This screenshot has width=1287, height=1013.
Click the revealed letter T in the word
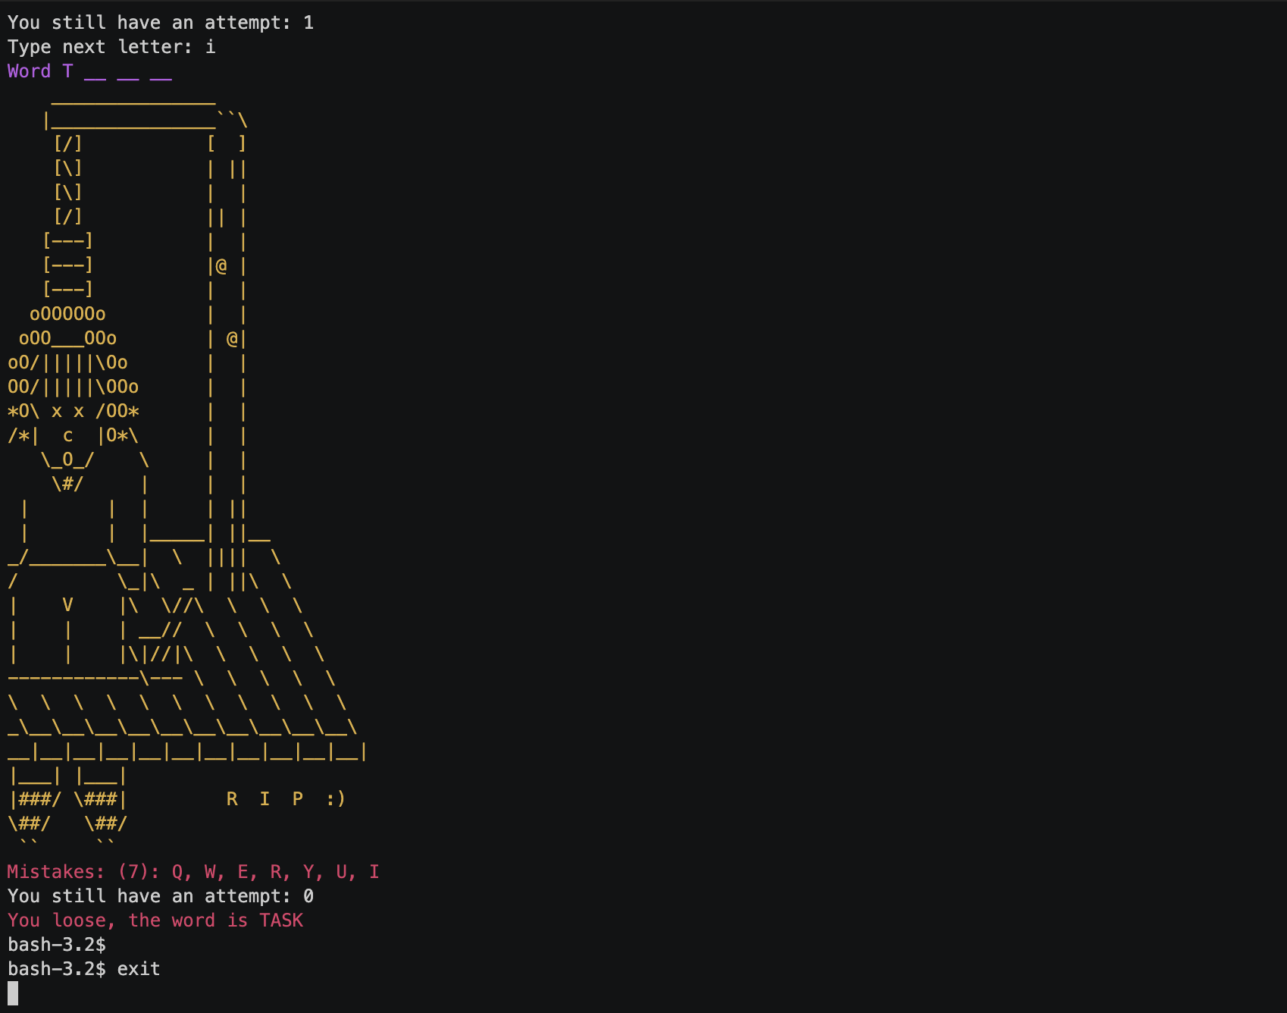click(x=67, y=71)
